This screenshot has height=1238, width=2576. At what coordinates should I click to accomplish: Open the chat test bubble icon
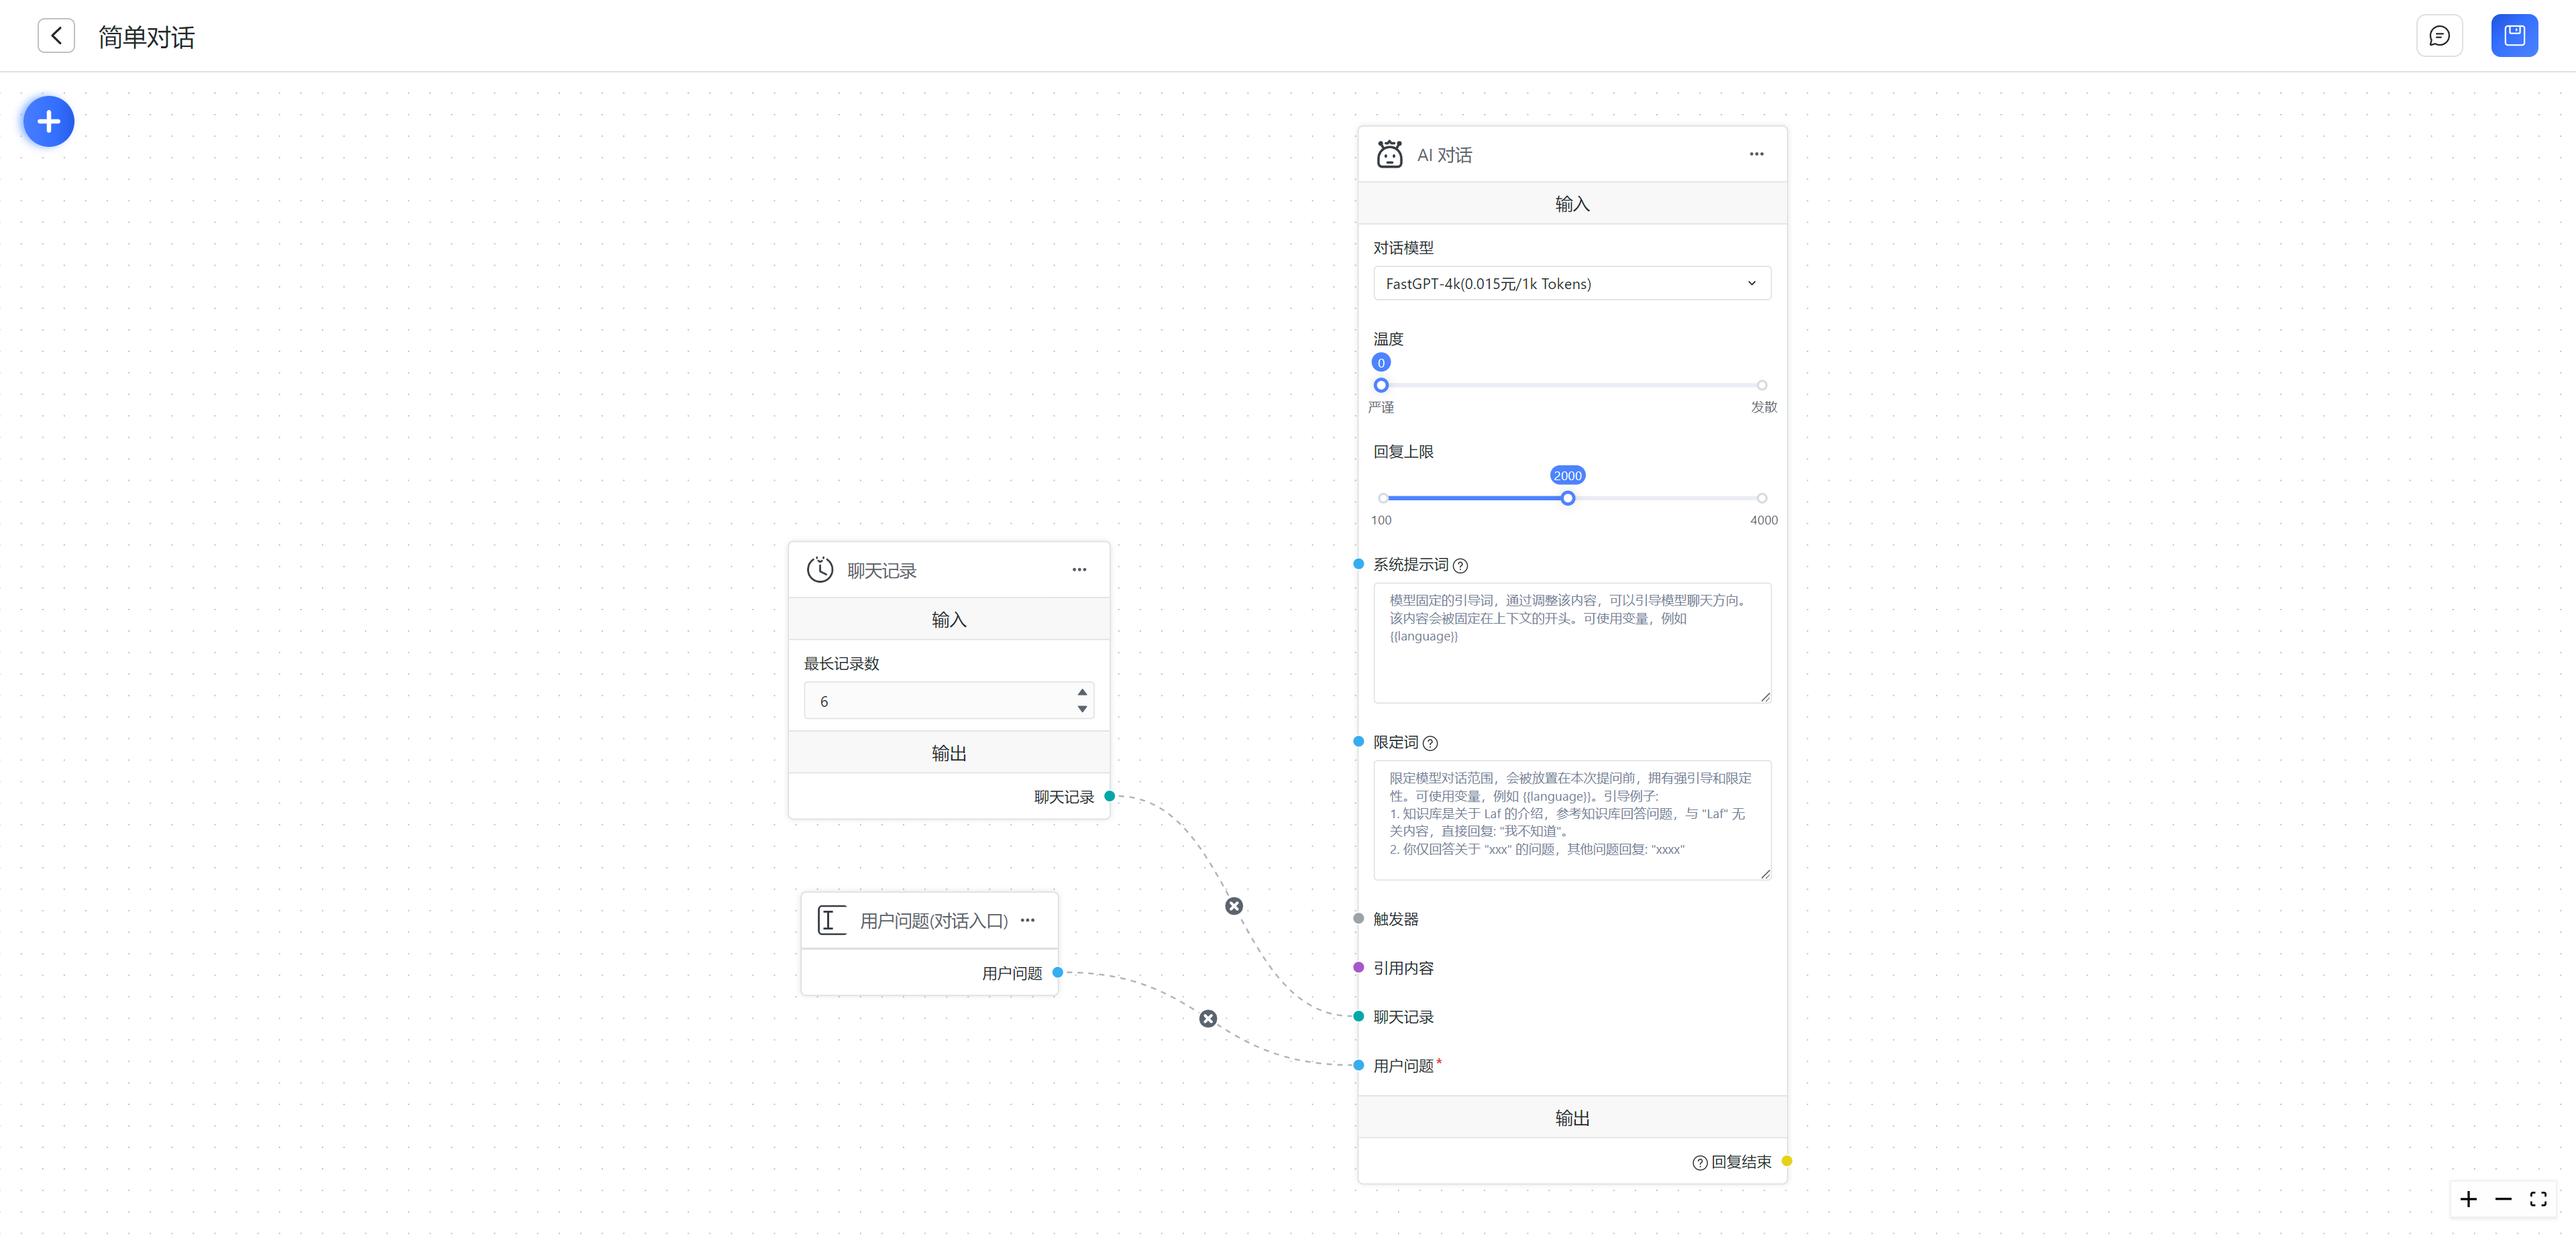point(2439,36)
